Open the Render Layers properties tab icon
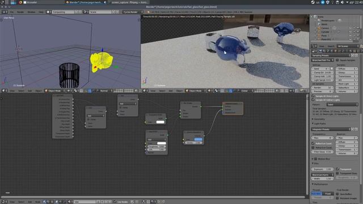The height and width of the screenshot is (204, 363). (324, 51)
